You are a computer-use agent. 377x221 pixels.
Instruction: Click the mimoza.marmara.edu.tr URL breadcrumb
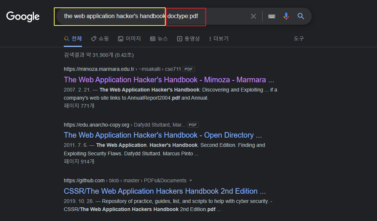tap(122, 69)
